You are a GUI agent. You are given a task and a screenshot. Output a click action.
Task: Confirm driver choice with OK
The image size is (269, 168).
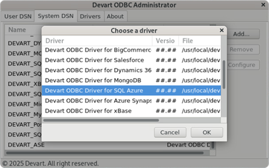207,133
